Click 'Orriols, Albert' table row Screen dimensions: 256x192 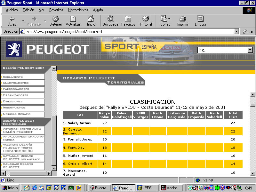pyautogui.click(x=153, y=164)
